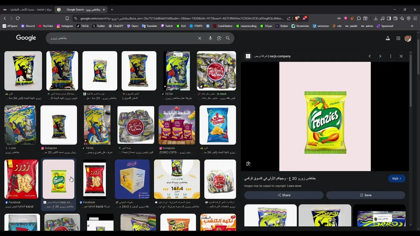Screen dimensions: 420x236
Task: Show previous image in the preview panel
Action: (x=369, y=56)
